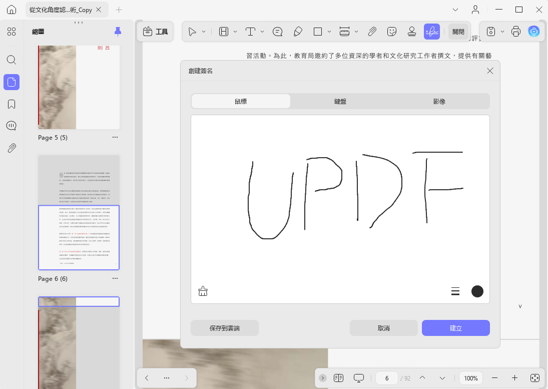Viewport: 548px width, 389px height.
Task: Unpin the thumbnail panel with the pin
Action: [x=118, y=32]
